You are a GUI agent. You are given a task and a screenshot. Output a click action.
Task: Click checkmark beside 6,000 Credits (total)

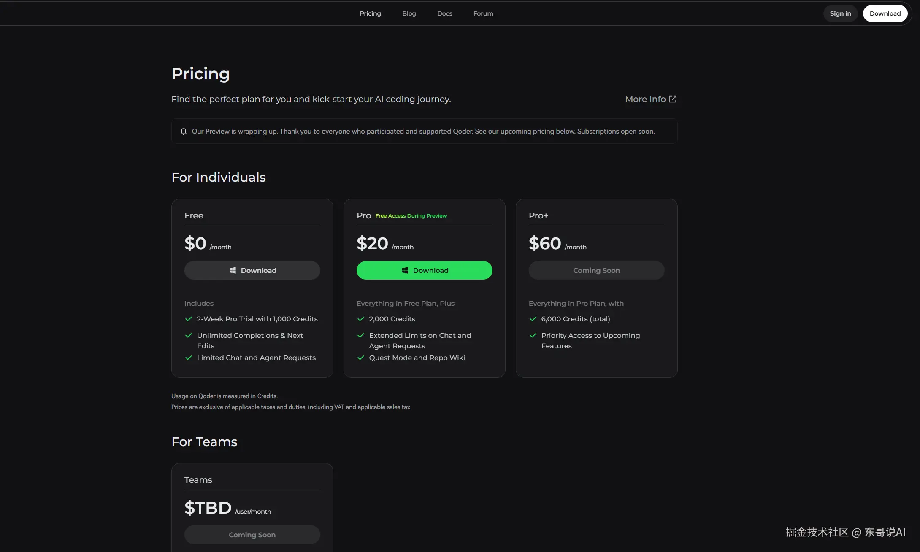(533, 319)
